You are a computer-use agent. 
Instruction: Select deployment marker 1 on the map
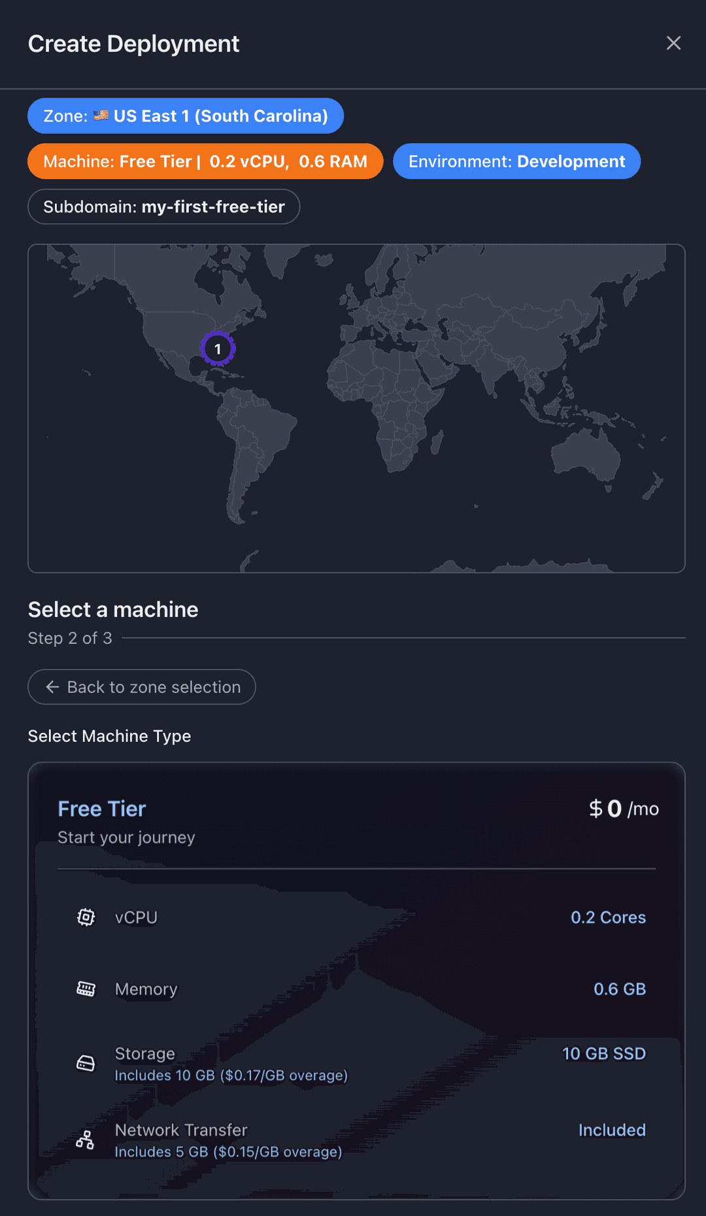pos(218,348)
